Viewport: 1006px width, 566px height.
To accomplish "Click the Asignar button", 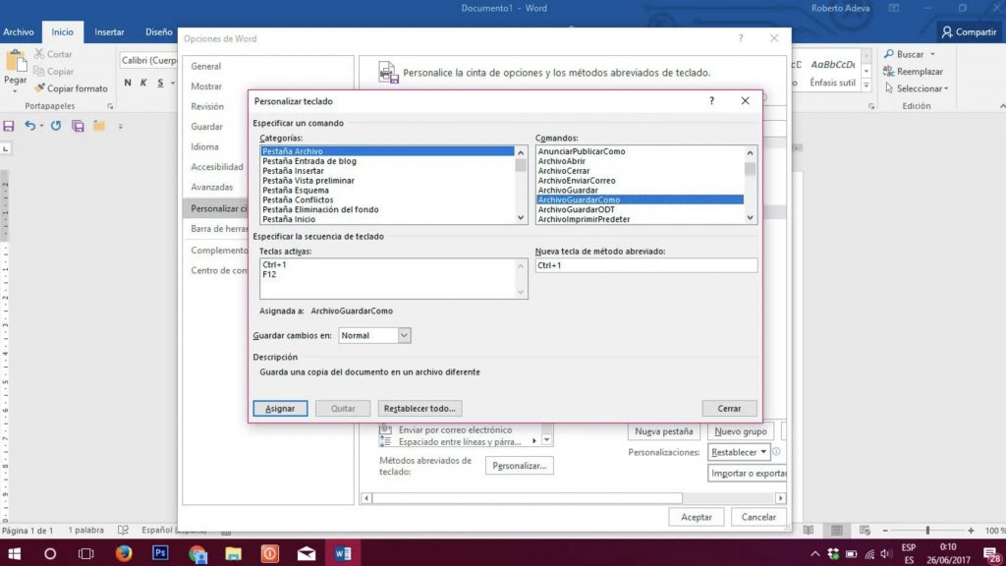I will [280, 408].
